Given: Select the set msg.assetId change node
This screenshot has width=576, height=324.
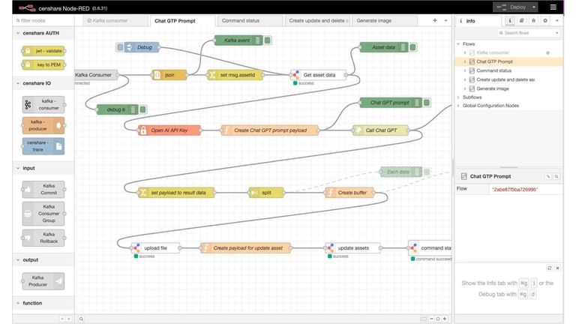Looking at the screenshot, I should [x=235, y=75].
